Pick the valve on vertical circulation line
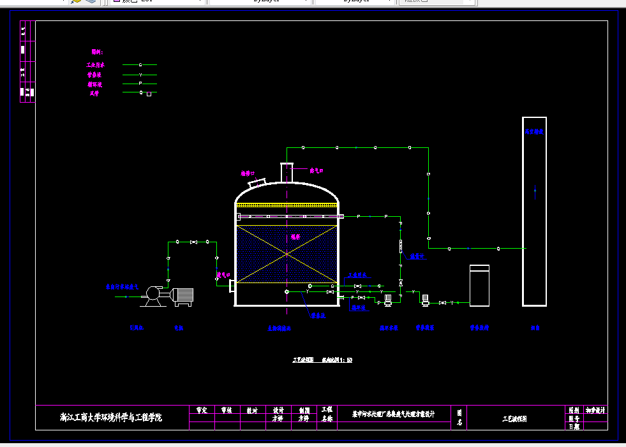The height and width of the screenshot is (447, 626). pyautogui.click(x=401, y=282)
